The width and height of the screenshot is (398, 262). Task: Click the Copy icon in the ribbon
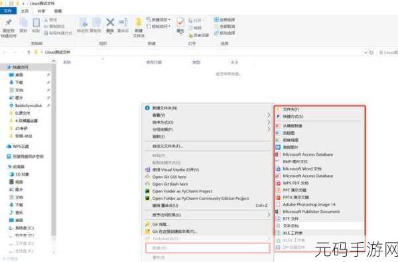point(23,23)
